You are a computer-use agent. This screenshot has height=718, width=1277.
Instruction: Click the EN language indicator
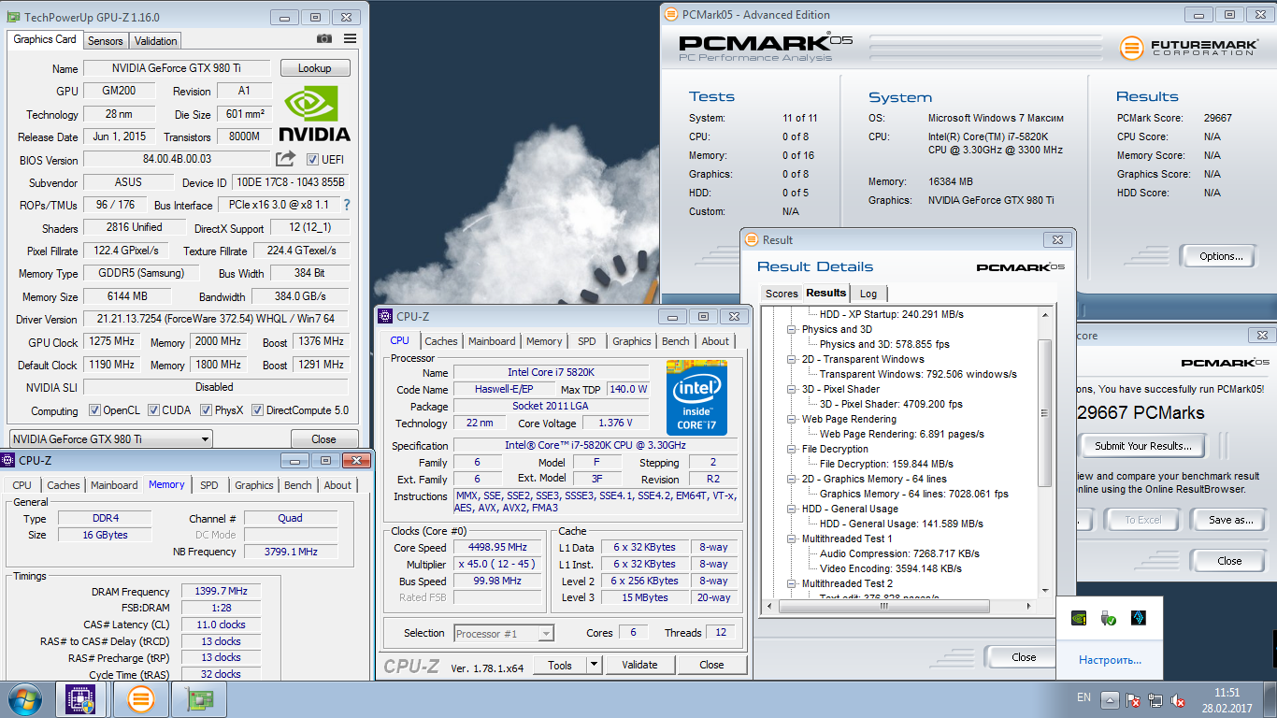[x=1084, y=697]
